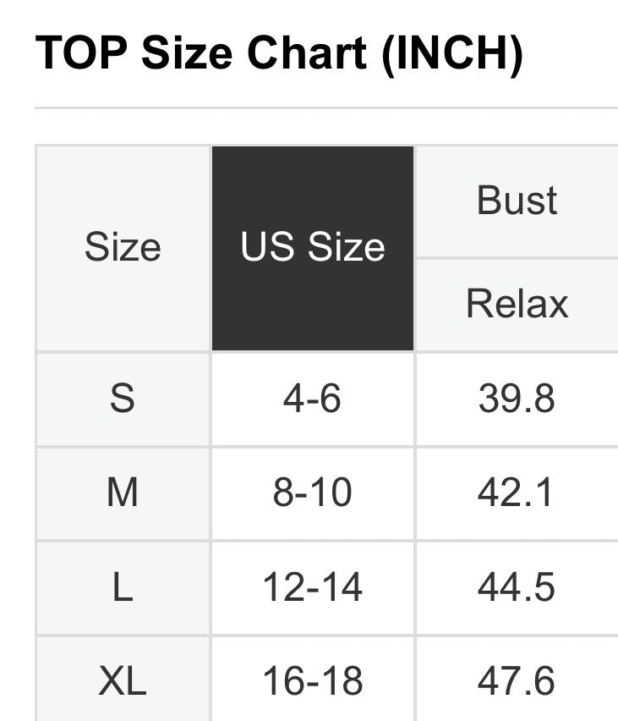Tap the 47.6 bust measurement
The image size is (618, 721).
(517, 681)
